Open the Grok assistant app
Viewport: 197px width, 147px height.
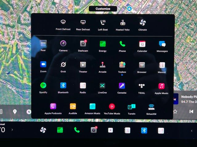63,65
